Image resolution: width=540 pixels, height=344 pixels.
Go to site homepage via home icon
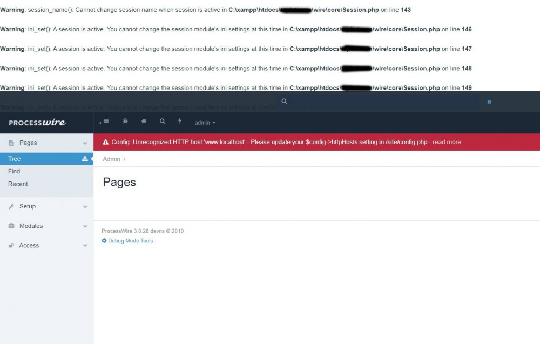pos(144,122)
